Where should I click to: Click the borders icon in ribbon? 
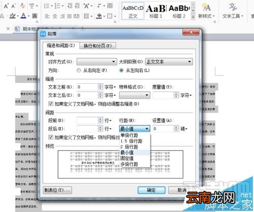(110, 16)
